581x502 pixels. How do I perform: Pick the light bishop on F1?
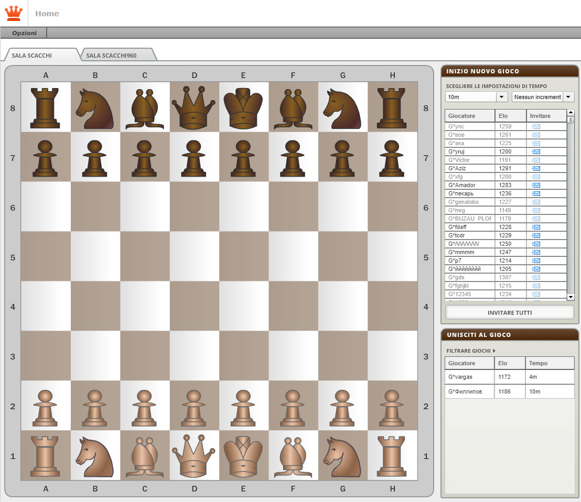(x=293, y=457)
